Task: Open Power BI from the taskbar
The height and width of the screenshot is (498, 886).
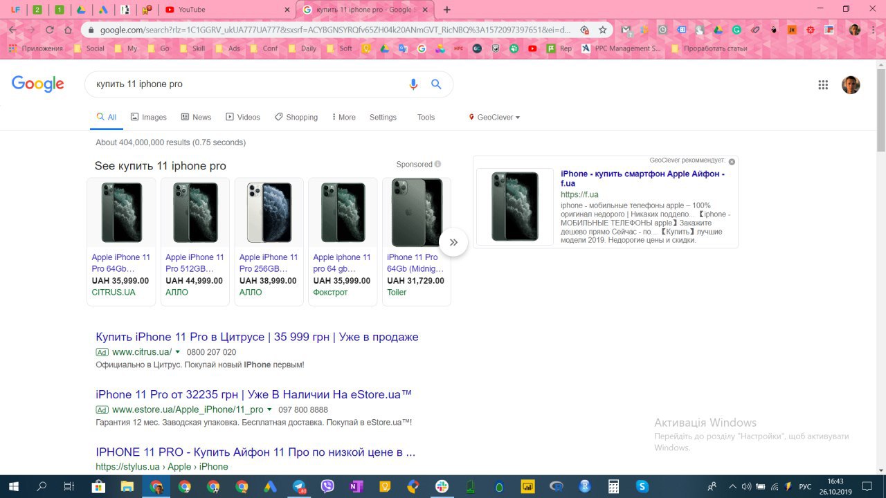Action: coord(527,486)
